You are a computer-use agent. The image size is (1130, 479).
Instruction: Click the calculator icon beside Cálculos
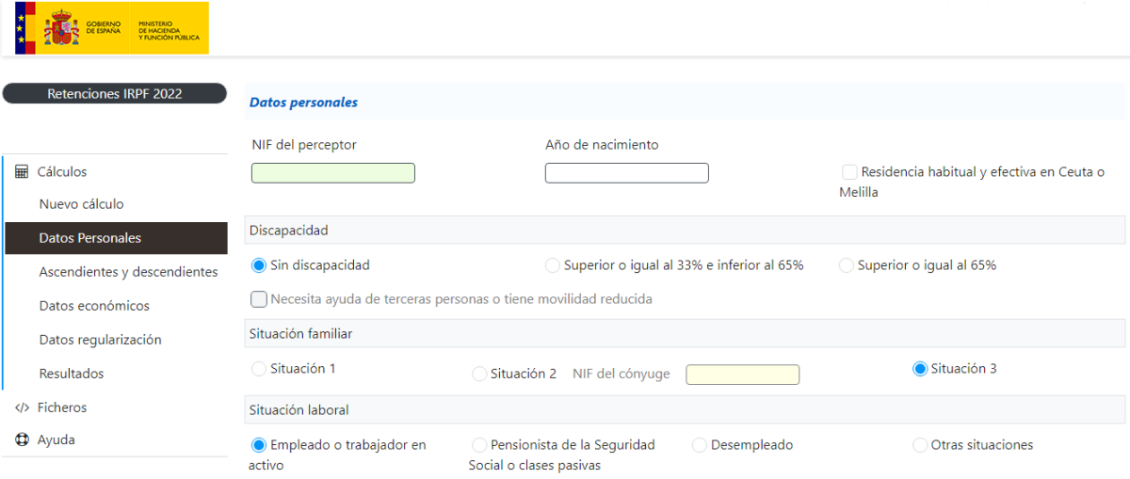click(22, 172)
